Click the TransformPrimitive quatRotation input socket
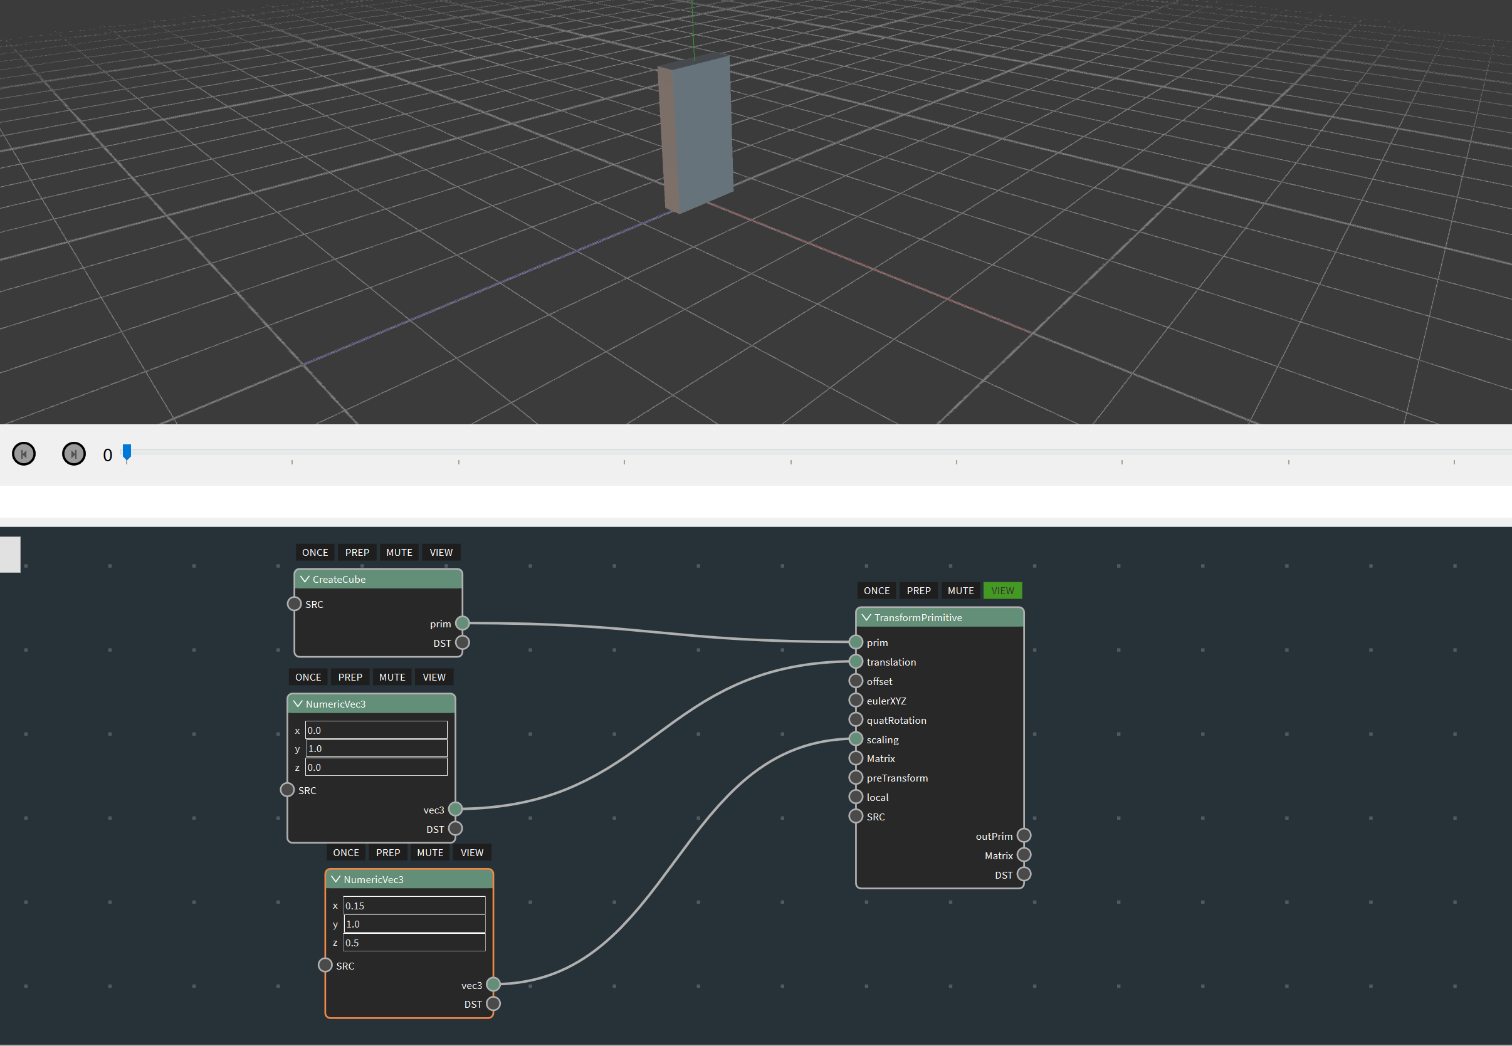This screenshot has height=1046, width=1512. (x=856, y=719)
